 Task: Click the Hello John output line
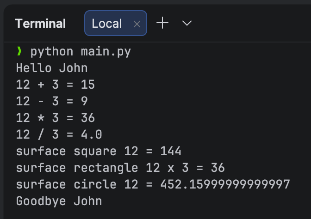pyautogui.click(x=52, y=68)
